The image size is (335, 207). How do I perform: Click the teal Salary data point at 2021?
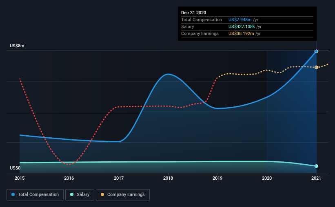coord(316,166)
